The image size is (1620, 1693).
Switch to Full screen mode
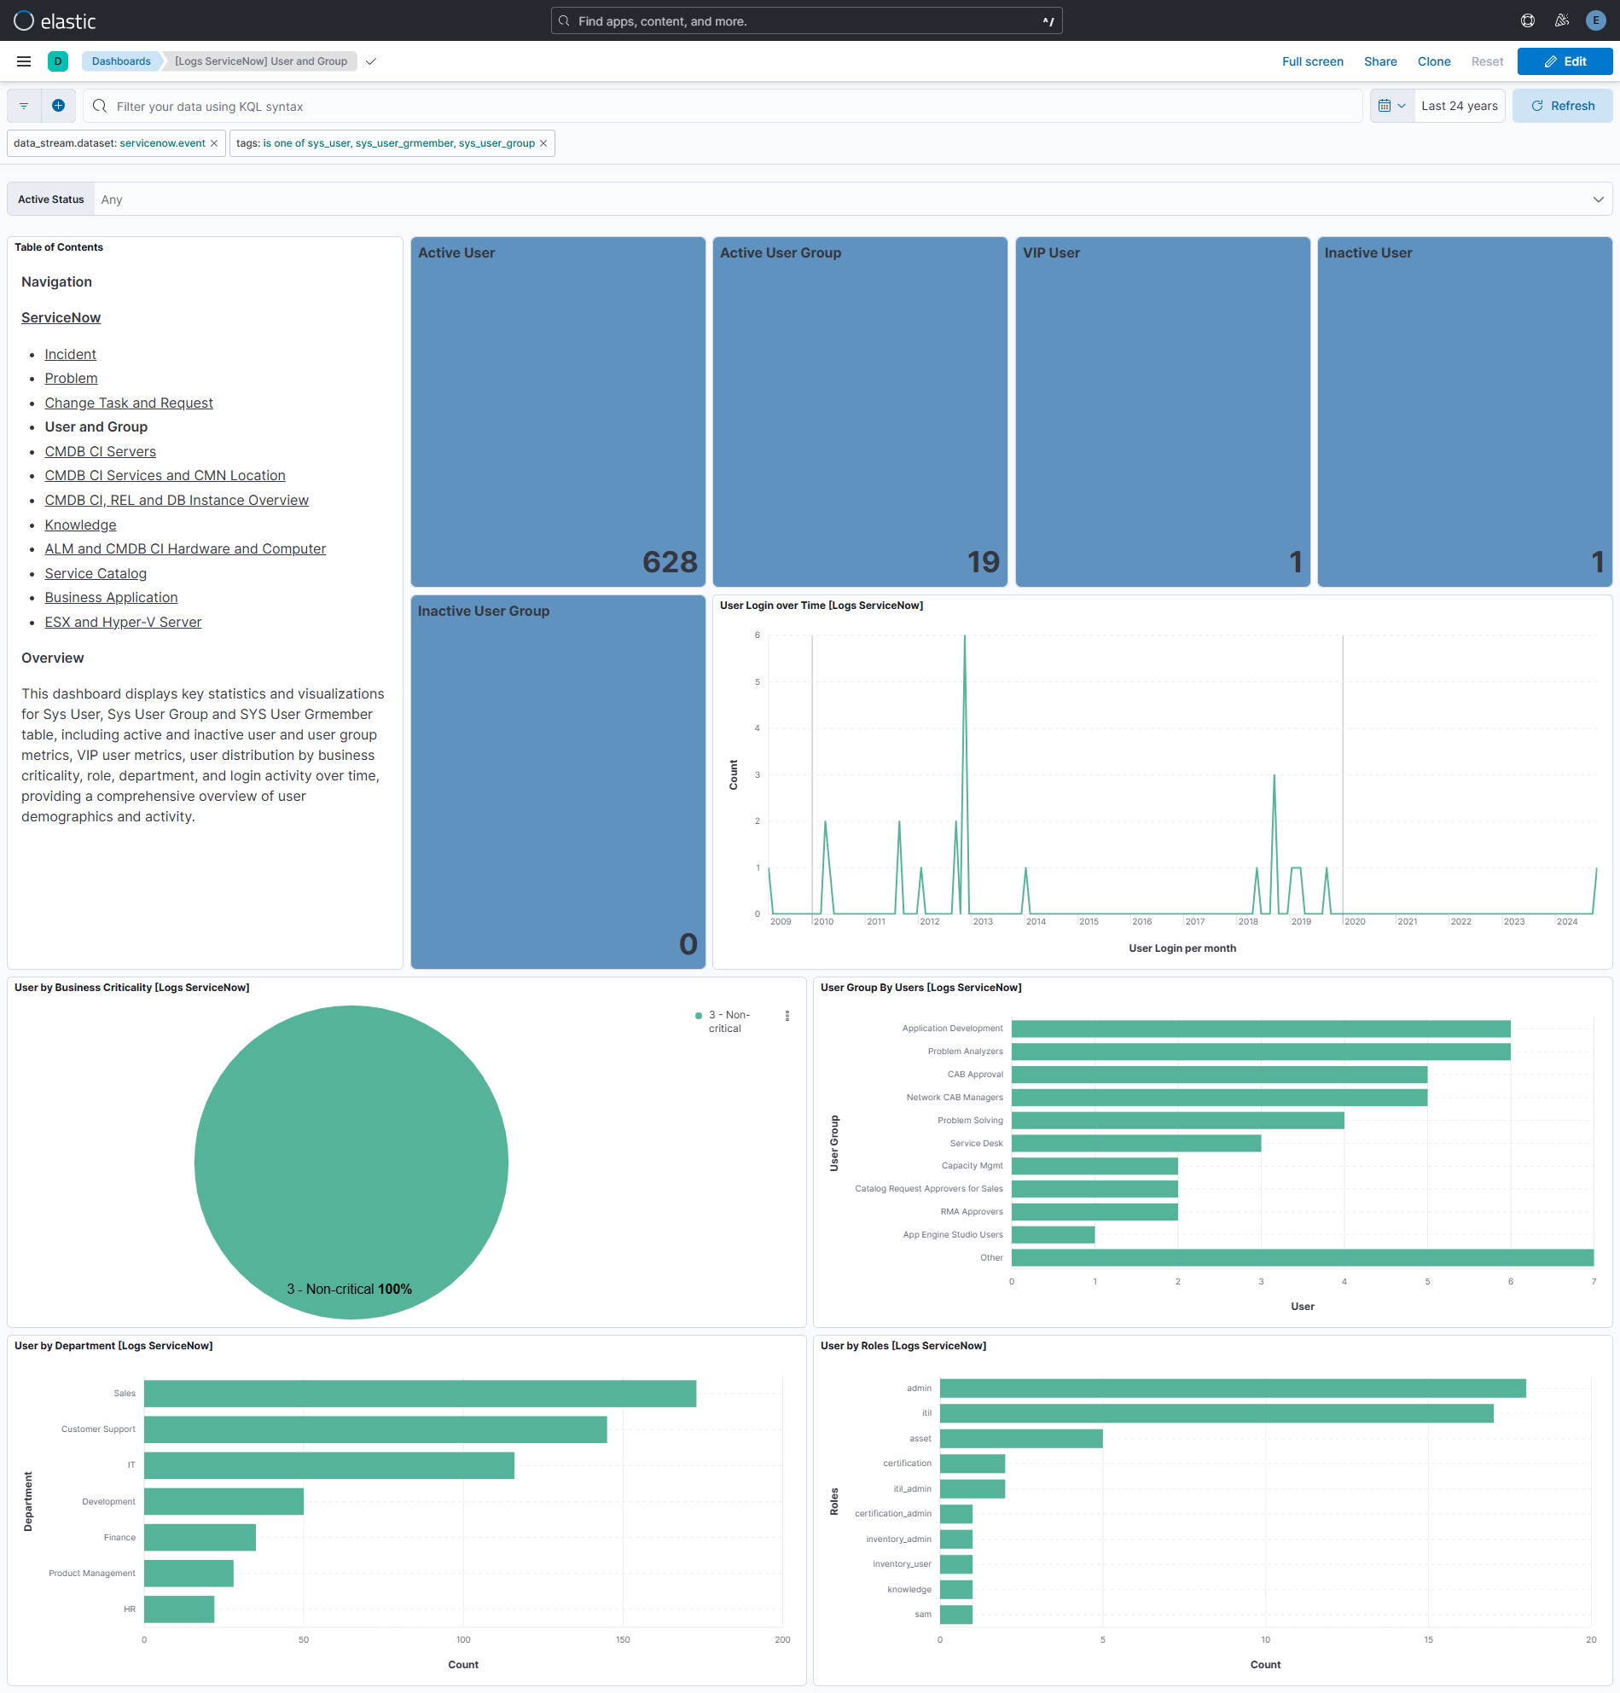[1313, 61]
